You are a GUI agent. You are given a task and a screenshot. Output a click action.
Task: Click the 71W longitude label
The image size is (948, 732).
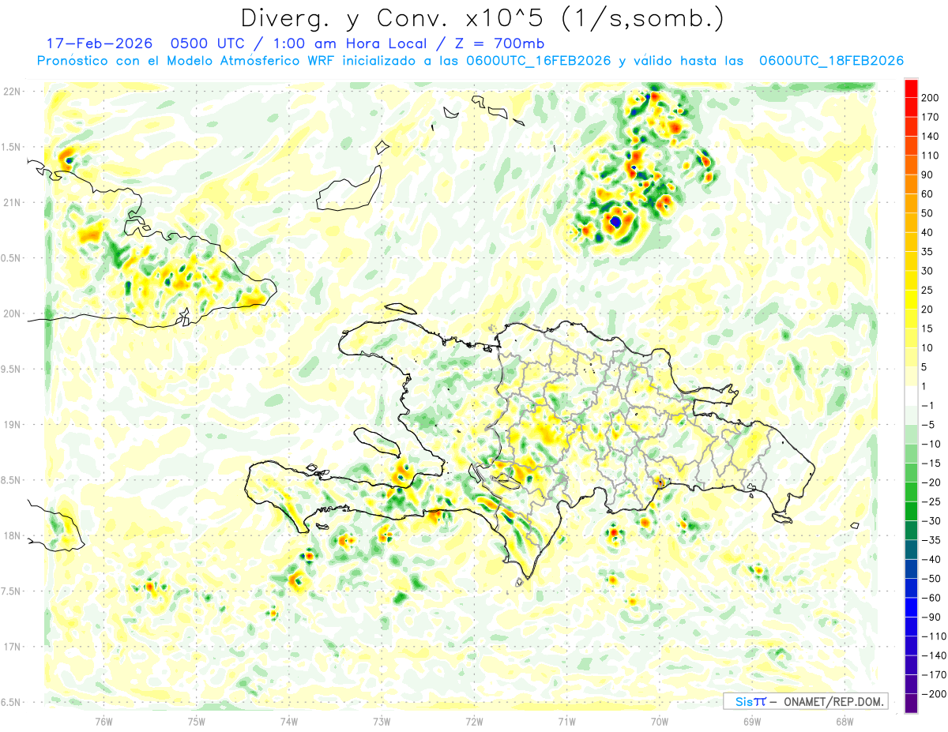[x=566, y=721]
